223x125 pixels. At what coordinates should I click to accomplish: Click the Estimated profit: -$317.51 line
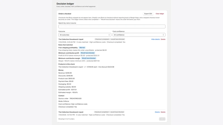tap(67, 90)
